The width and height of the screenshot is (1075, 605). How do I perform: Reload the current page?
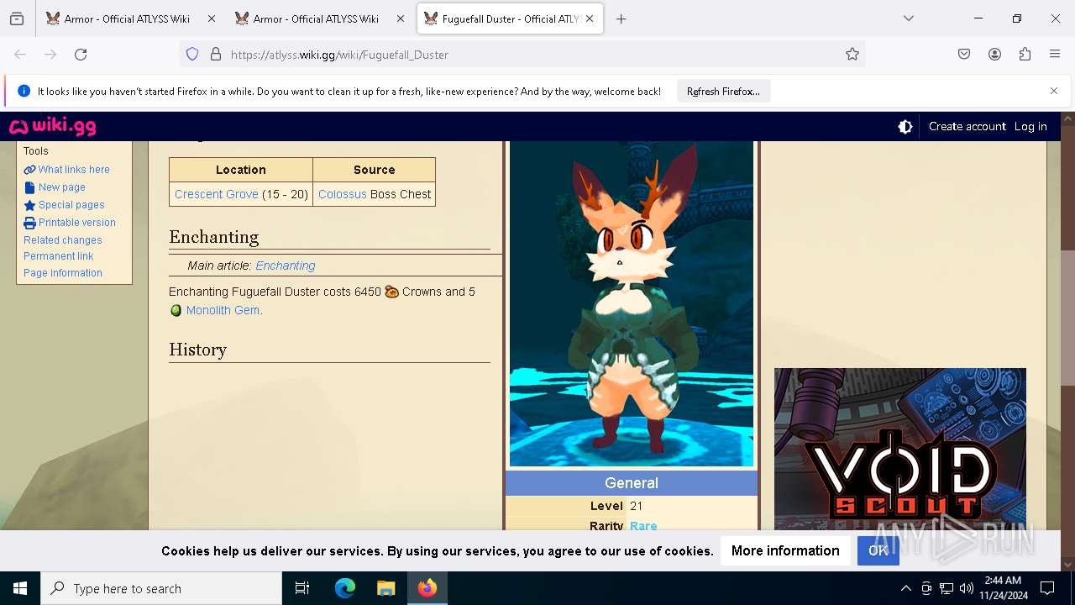[x=81, y=54]
